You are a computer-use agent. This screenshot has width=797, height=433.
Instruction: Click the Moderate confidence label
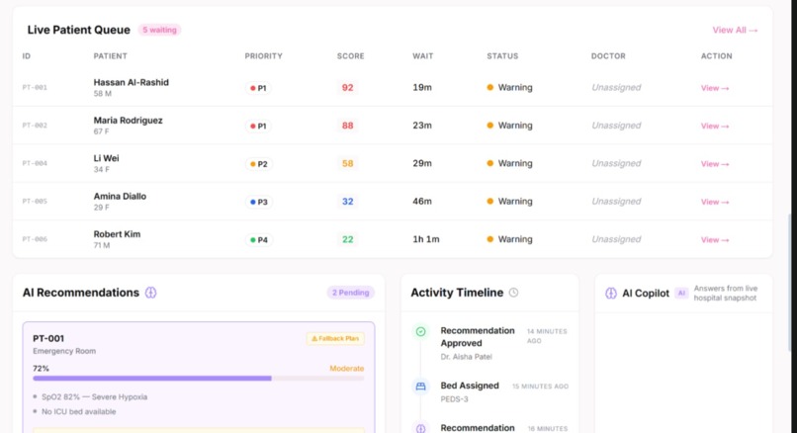click(x=347, y=369)
